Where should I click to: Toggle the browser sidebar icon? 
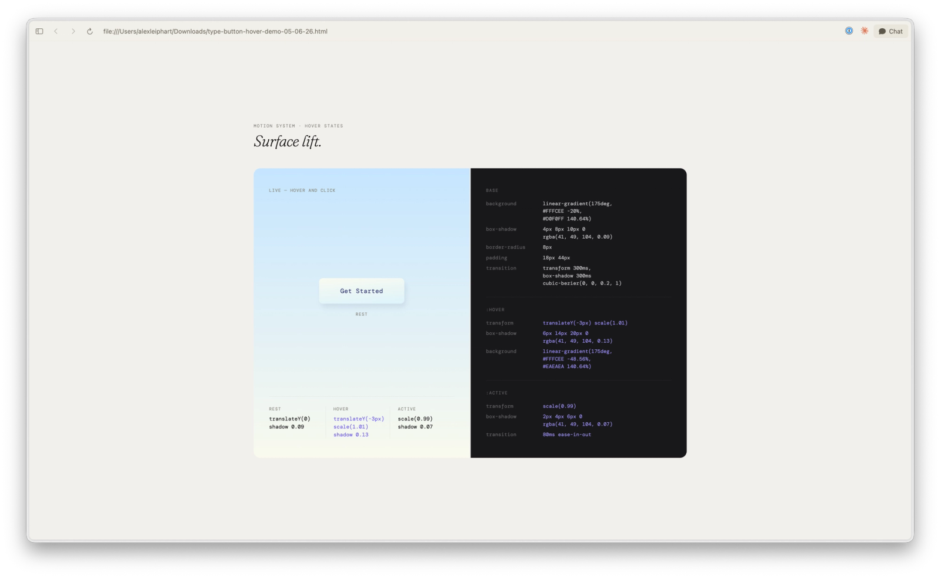click(39, 31)
